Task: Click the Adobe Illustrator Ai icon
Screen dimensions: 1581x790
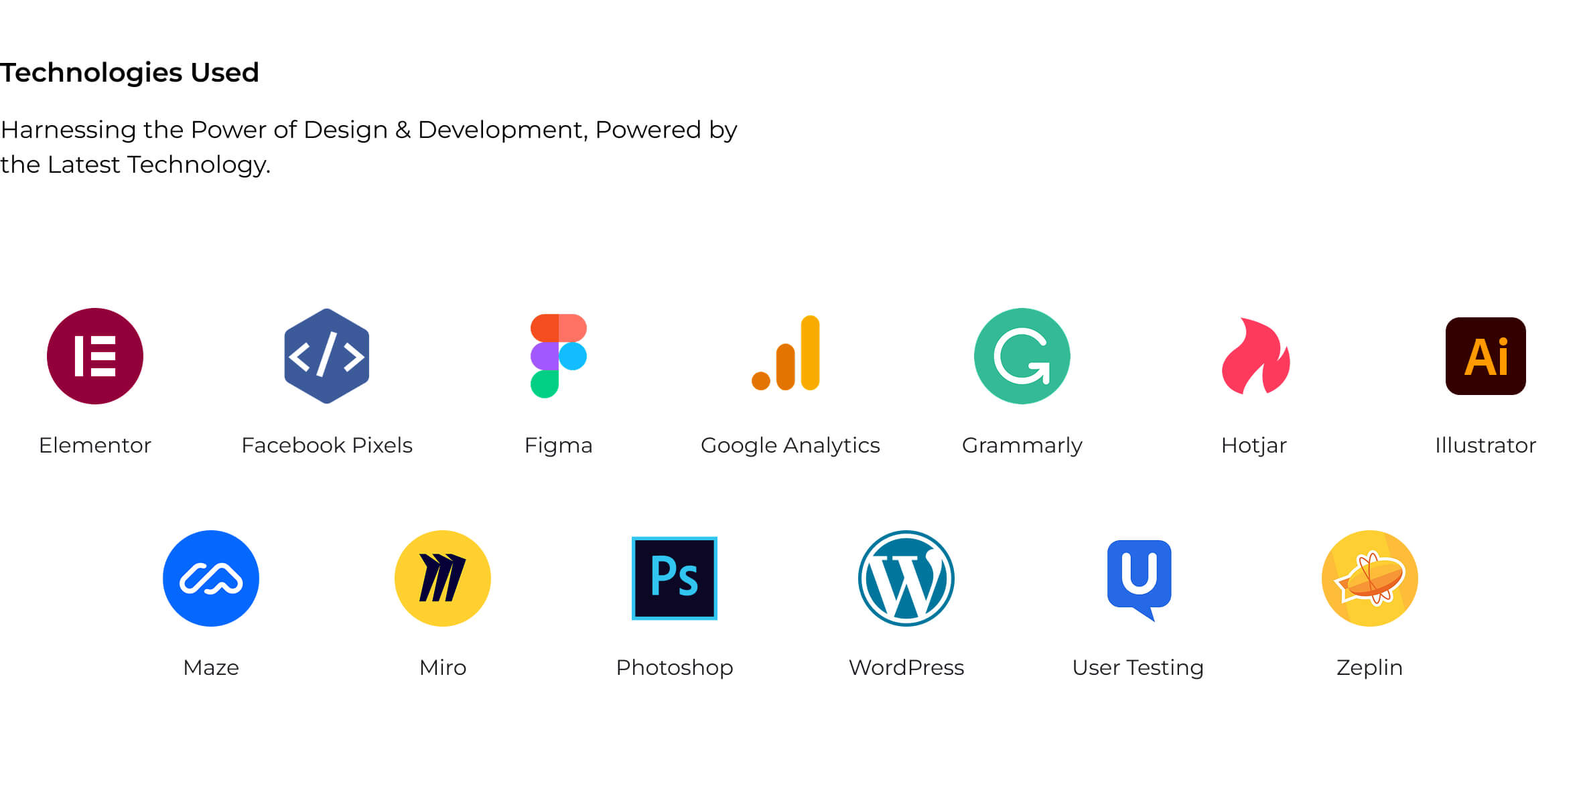Action: coord(1485,356)
